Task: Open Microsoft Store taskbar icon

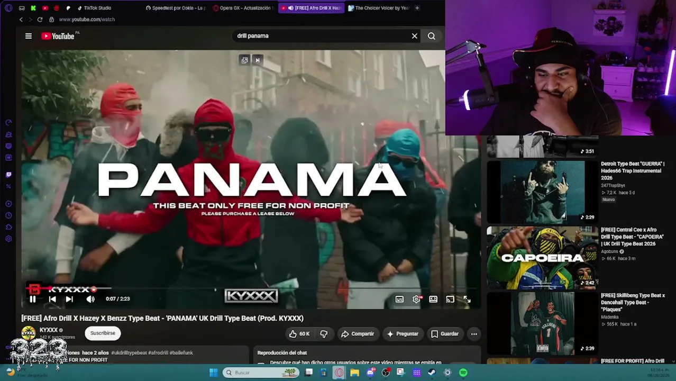Action: point(324,373)
